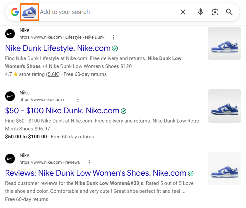Click verified badge next to $50 - $100 title

pyautogui.click(x=123, y=111)
